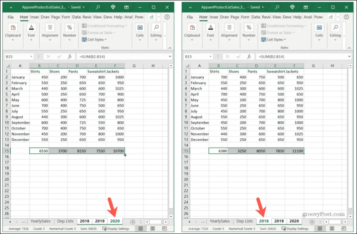This screenshot has height=234, width=357.
Task: Click December label in left window
Action: point(20,140)
